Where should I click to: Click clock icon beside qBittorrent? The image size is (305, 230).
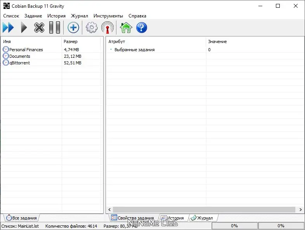click(x=6, y=62)
